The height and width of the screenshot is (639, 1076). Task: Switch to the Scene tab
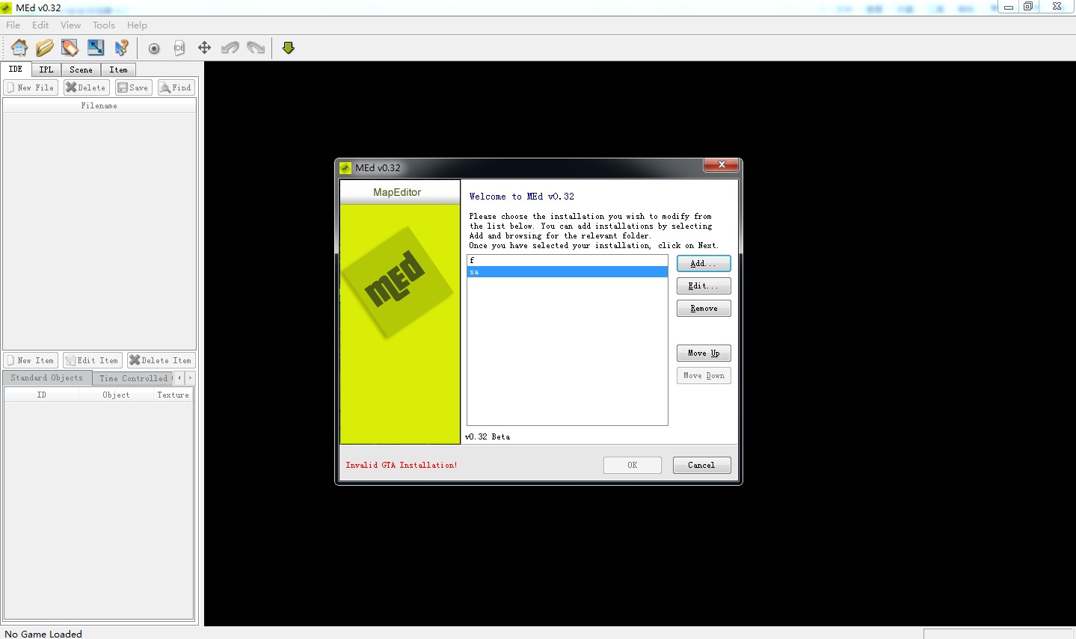click(81, 70)
